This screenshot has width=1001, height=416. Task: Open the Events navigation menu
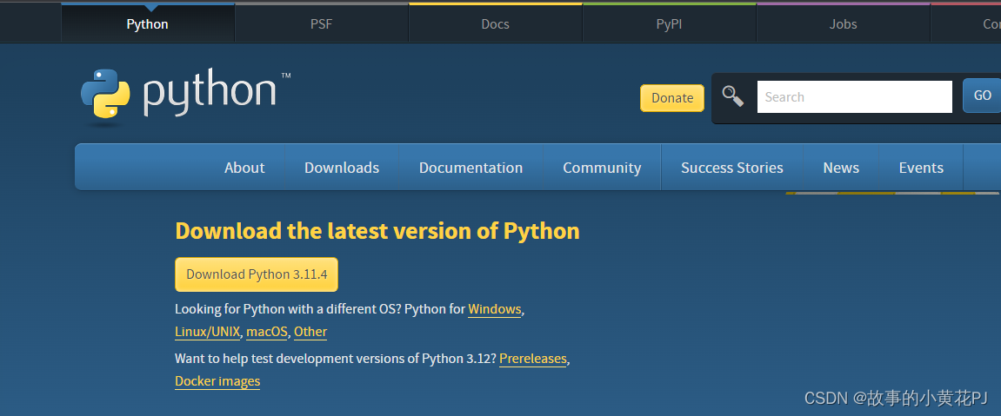click(x=921, y=168)
